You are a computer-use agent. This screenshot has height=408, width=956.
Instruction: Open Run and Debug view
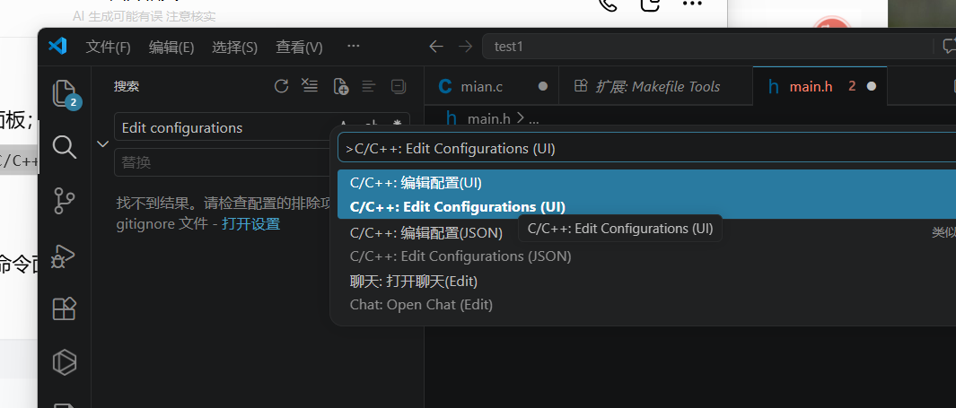coord(65,256)
